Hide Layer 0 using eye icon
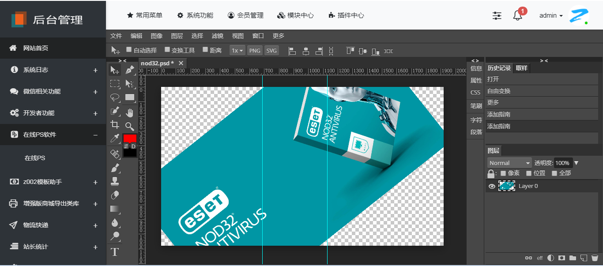603x266 pixels. pos(492,186)
